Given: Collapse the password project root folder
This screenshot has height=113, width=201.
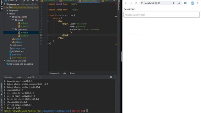Looking at the screenshot, I should pyautogui.click(x=5, y=4).
